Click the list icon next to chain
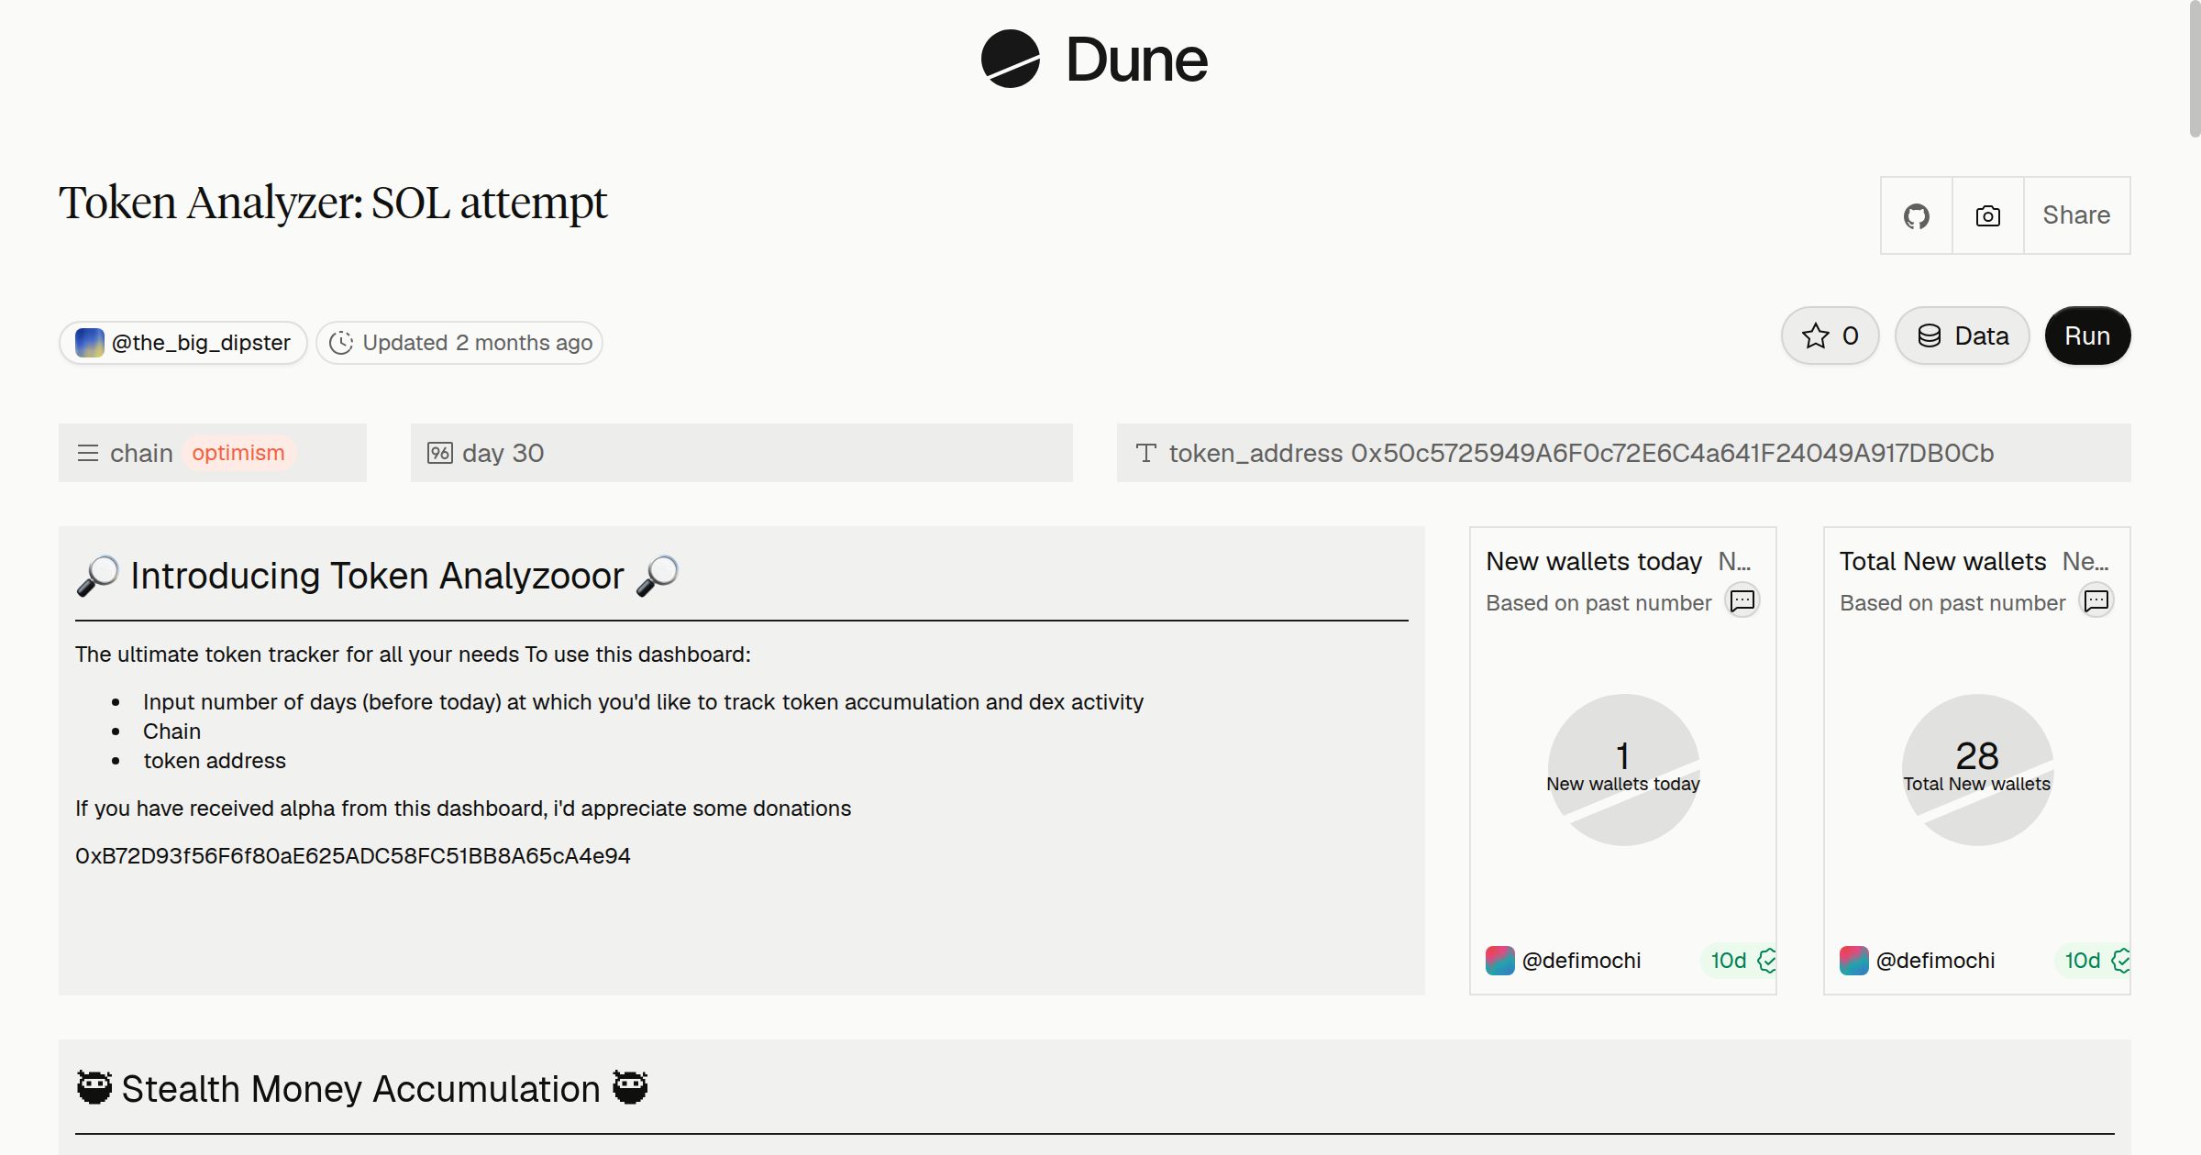The height and width of the screenshot is (1155, 2201). (x=88, y=453)
